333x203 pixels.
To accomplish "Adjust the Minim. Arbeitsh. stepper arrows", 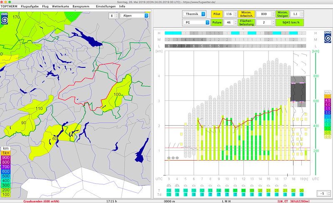I will click(273, 14).
